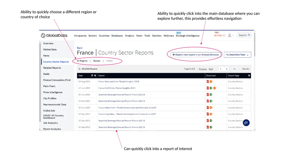Click the sidebar vertical scrollbar
The image size is (286, 160).
point(40,82)
